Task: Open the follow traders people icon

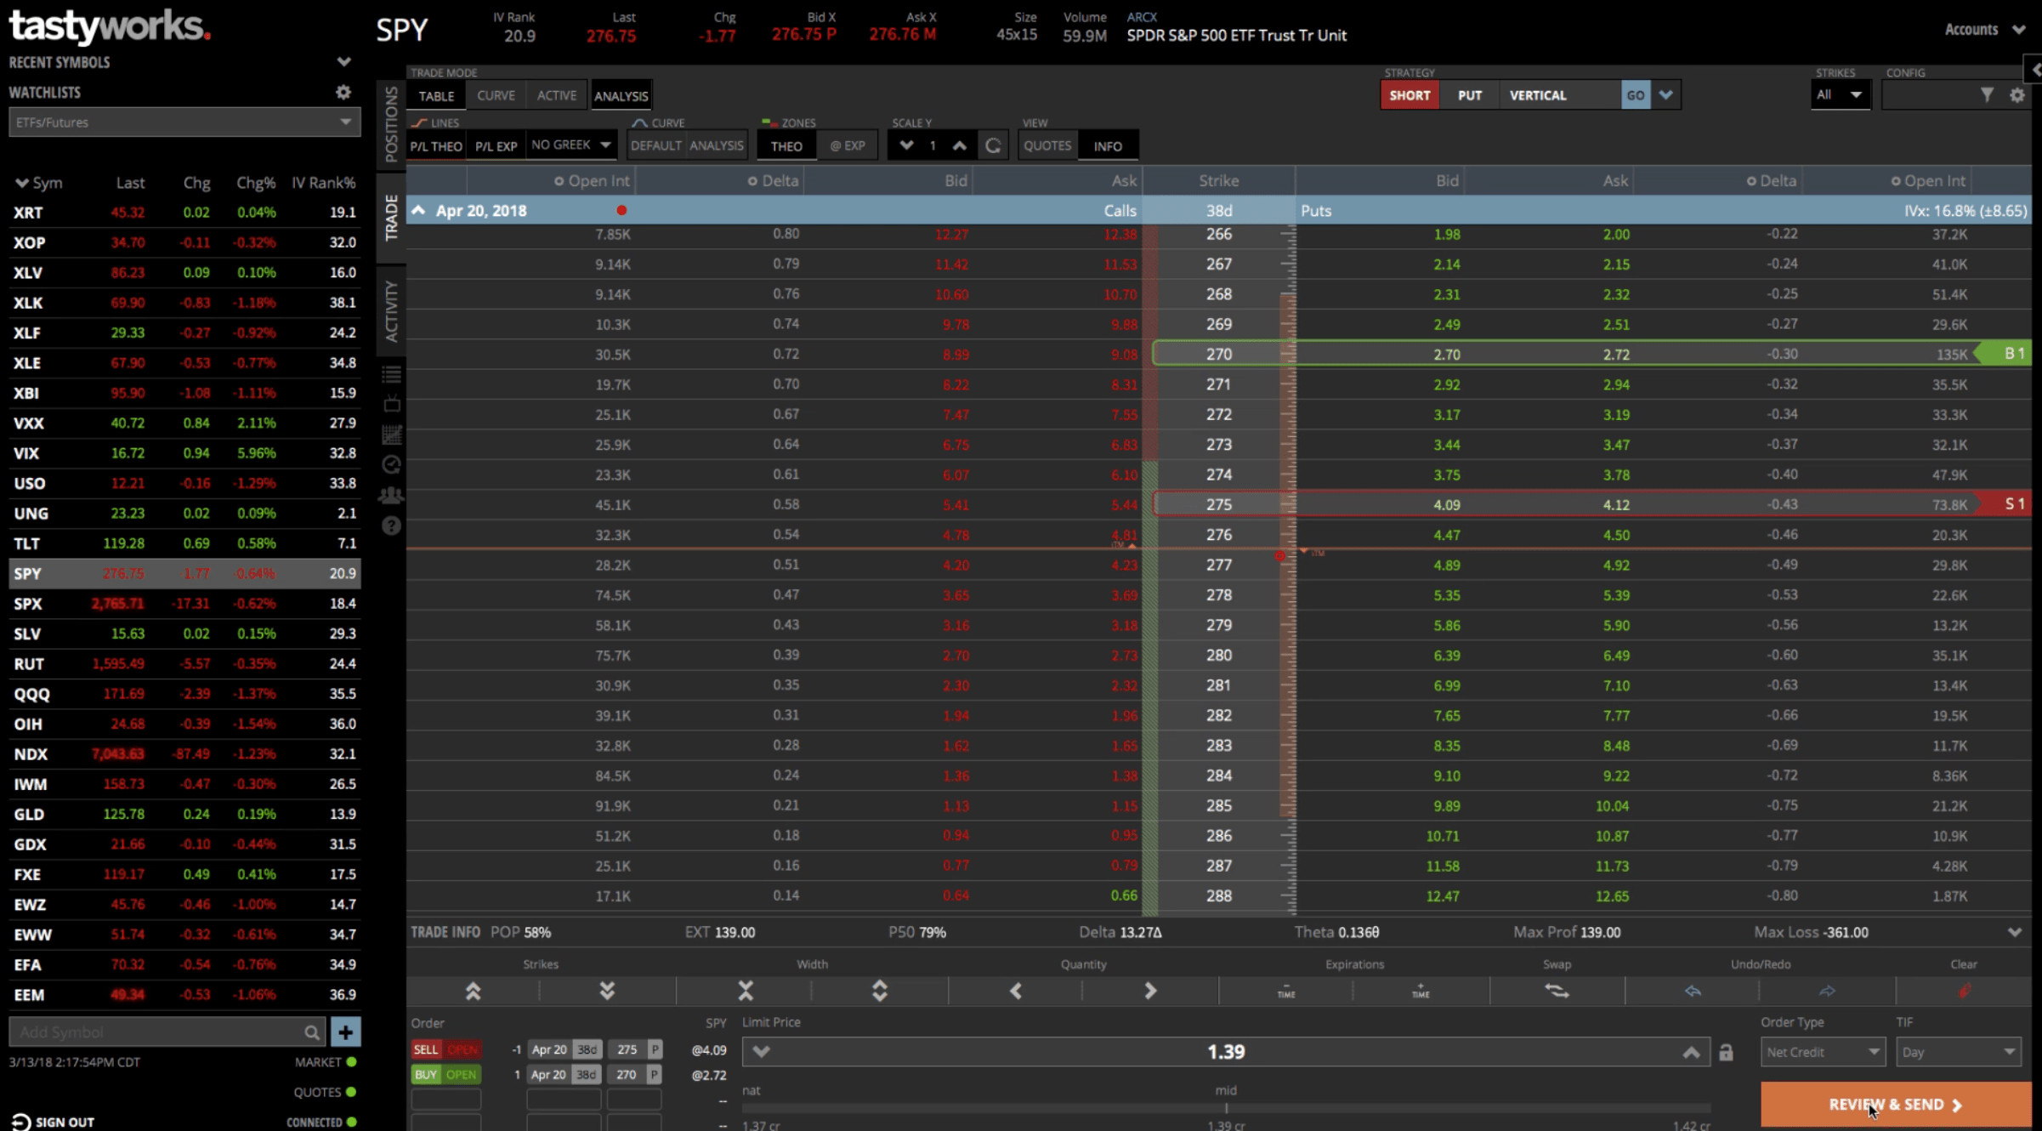Action: click(391, 495)
